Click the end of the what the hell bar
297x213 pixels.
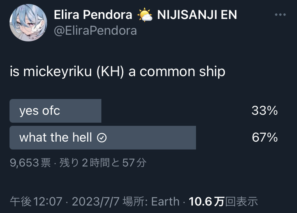point(193,138)
